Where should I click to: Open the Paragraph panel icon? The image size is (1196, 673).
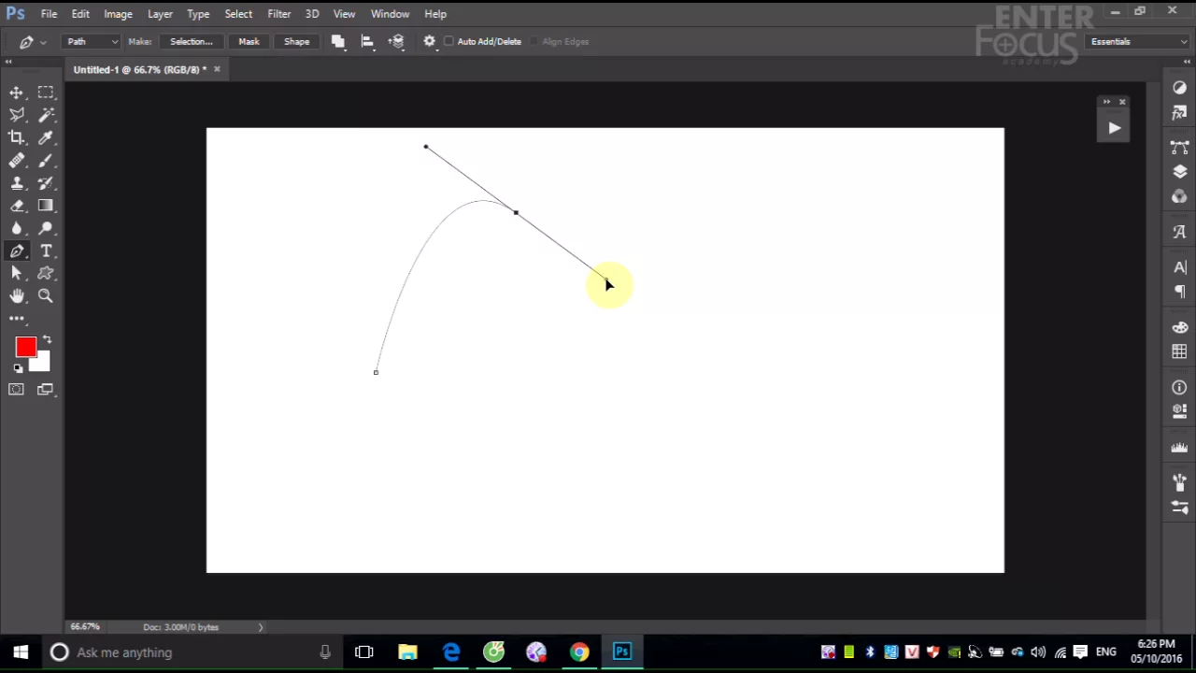[1180, 292]
